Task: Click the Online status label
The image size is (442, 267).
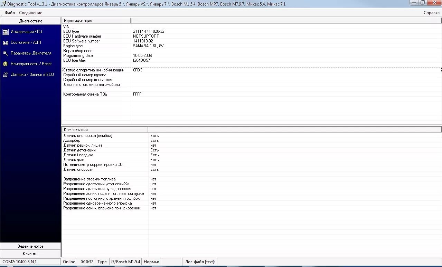Action: 69,262
